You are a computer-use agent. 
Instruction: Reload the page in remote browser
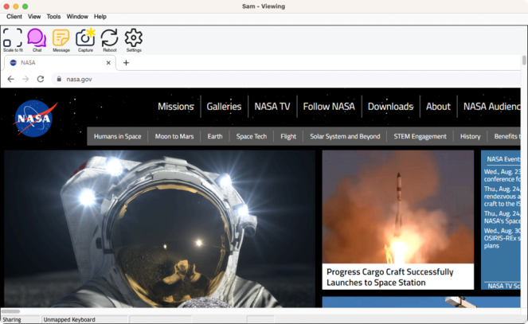coord(41,79)
